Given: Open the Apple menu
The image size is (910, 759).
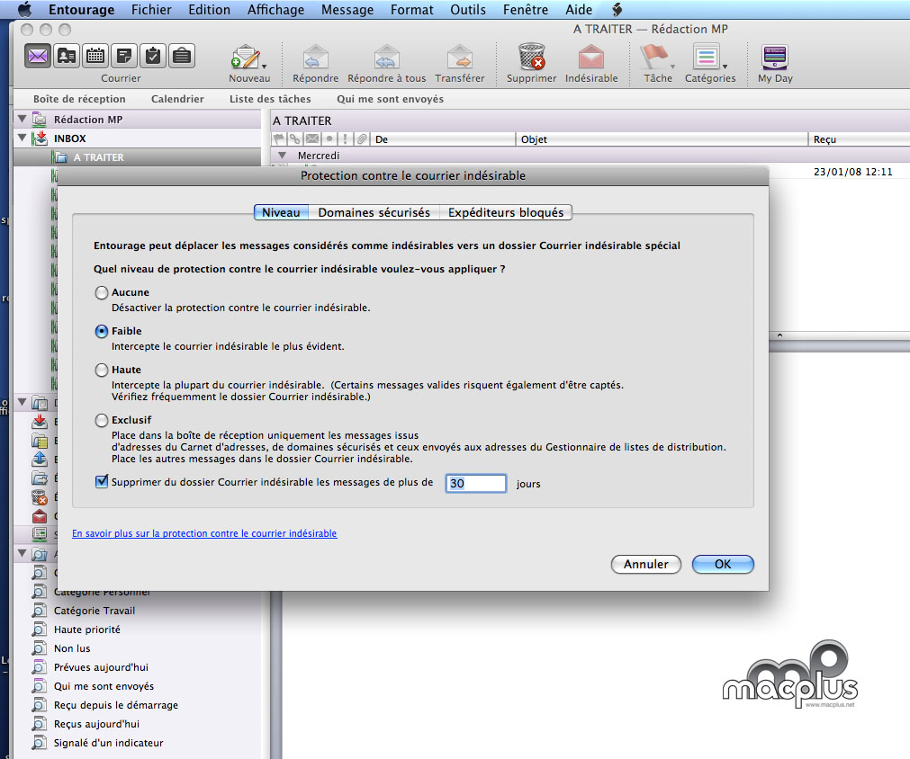Looking at the screenshot, I should (x=24, y=9).
